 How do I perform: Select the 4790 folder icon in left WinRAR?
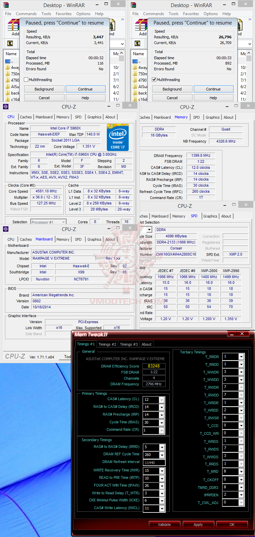coord(8,80)
